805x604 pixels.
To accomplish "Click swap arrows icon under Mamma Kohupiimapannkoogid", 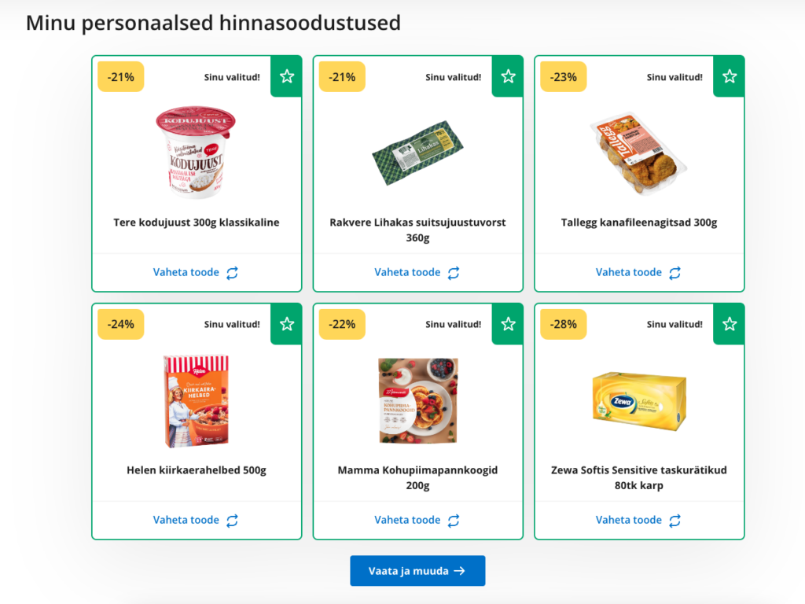I will coord(454,521).
